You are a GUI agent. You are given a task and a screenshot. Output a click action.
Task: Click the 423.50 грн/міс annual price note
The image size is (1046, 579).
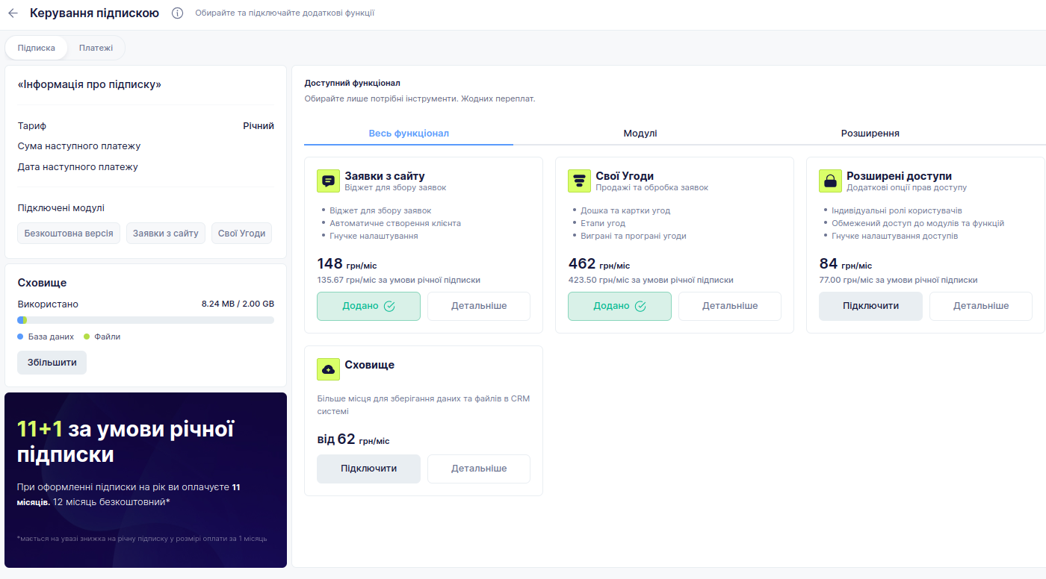[x=651, y=281]
